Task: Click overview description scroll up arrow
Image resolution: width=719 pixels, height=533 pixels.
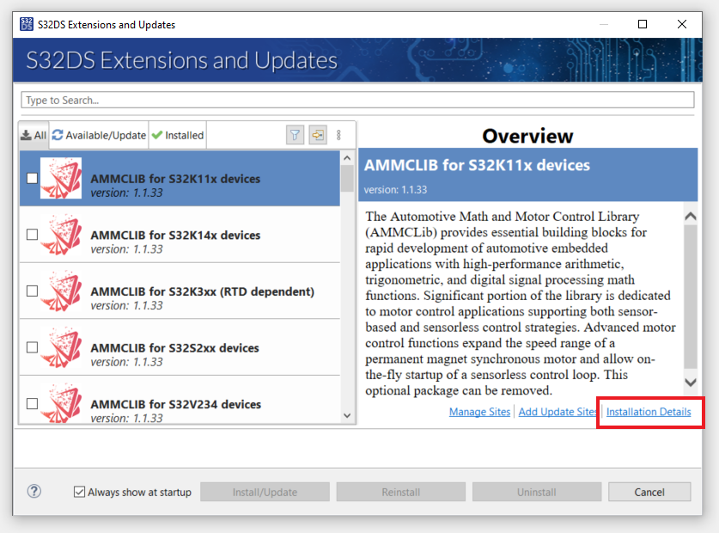Action: pos(691,216)
